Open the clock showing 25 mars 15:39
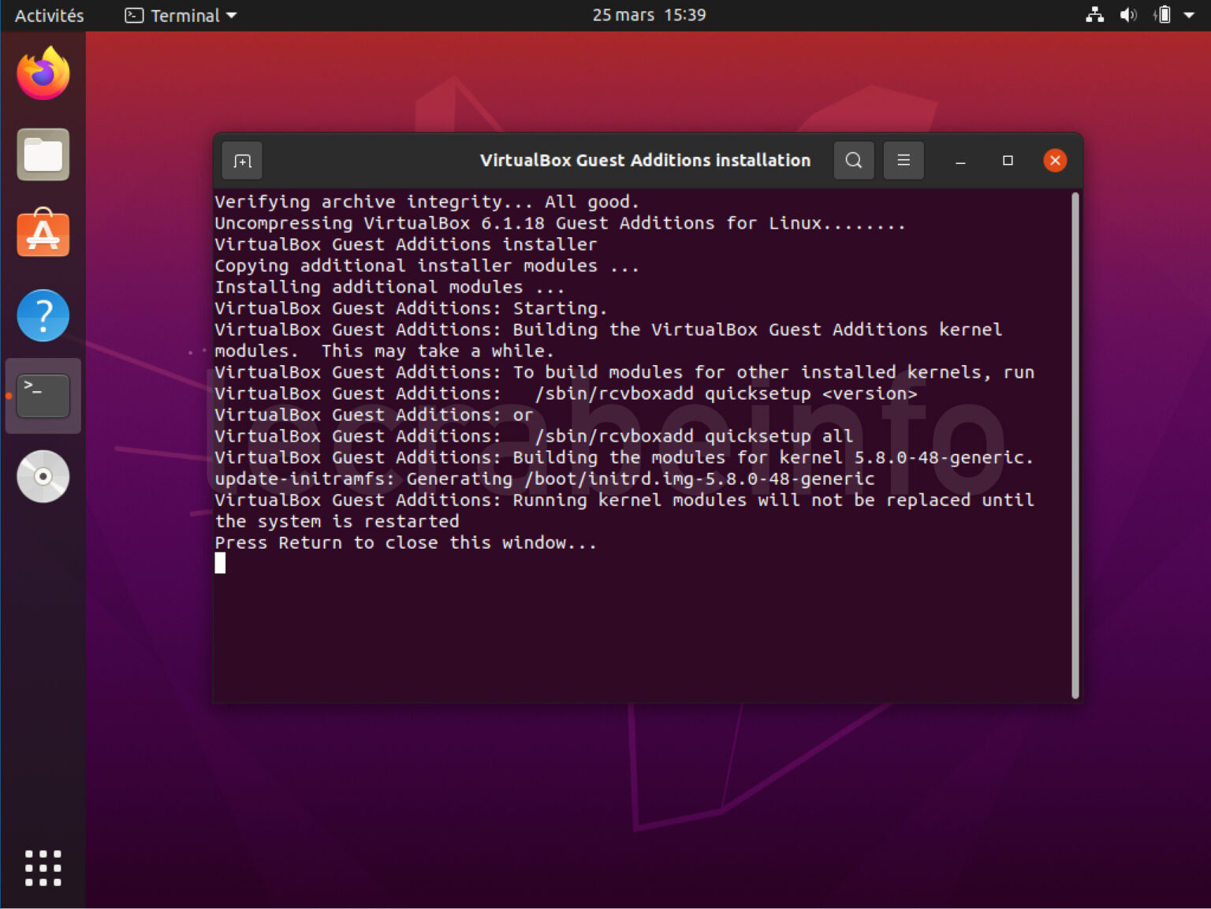The height and width of the screenshot is (909, 1211). point(649,15)
